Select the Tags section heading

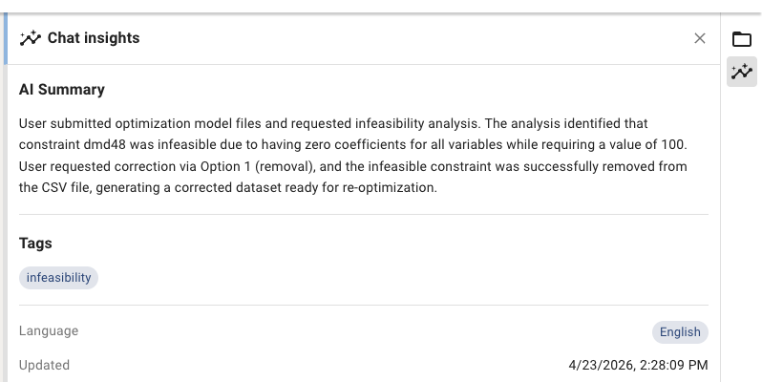[x=35, y=243]
